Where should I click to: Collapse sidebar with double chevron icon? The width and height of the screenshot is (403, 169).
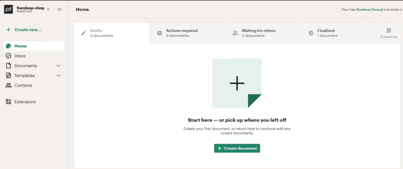(x=59, y=9)
